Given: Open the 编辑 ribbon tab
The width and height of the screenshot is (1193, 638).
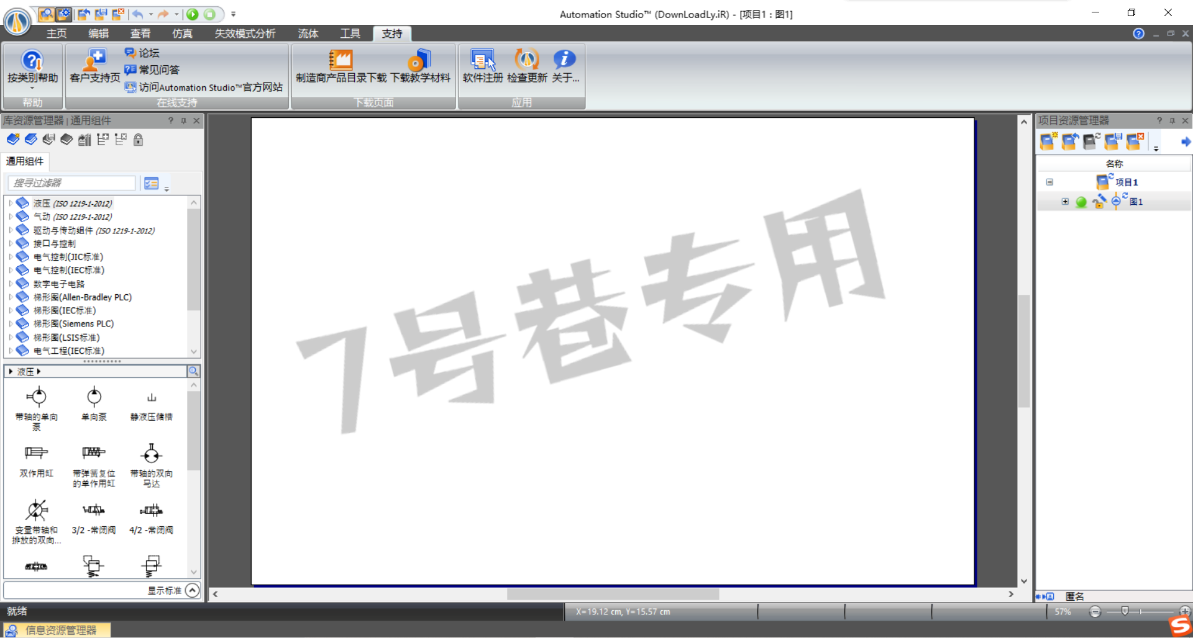Looking at the screenshot, I should point(98,34).
